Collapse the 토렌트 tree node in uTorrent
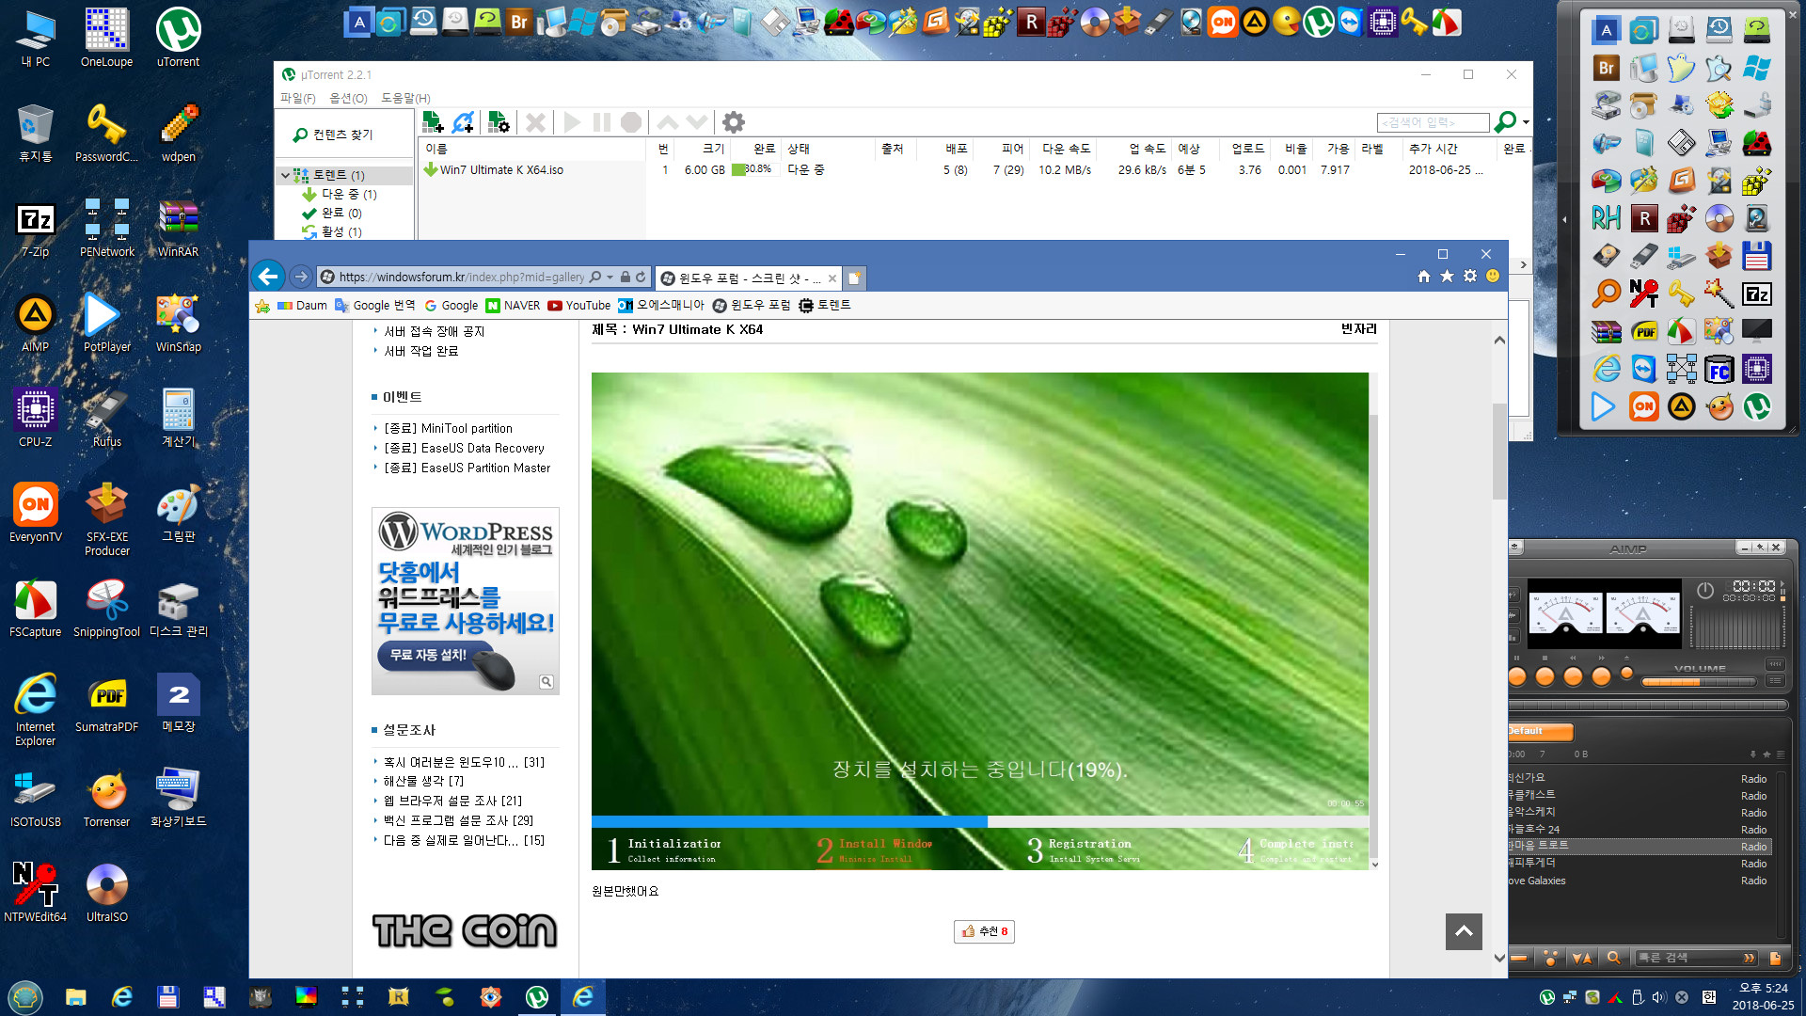1806x1016 pixels. point(285,175)
